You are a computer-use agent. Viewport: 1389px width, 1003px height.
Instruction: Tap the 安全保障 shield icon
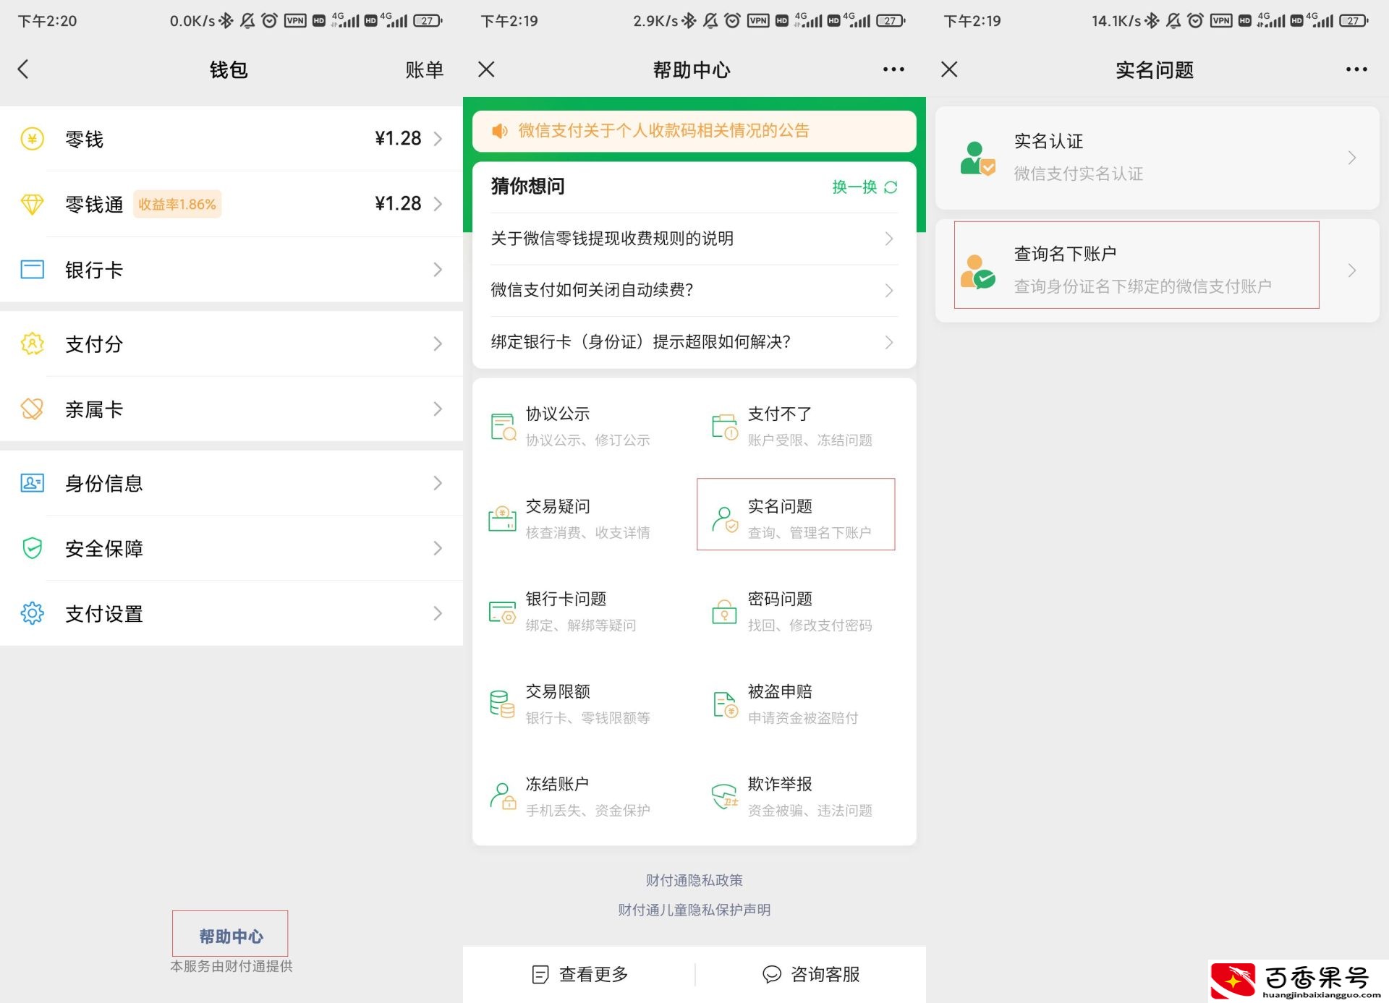pyautogui.click(x=32, y=548)
